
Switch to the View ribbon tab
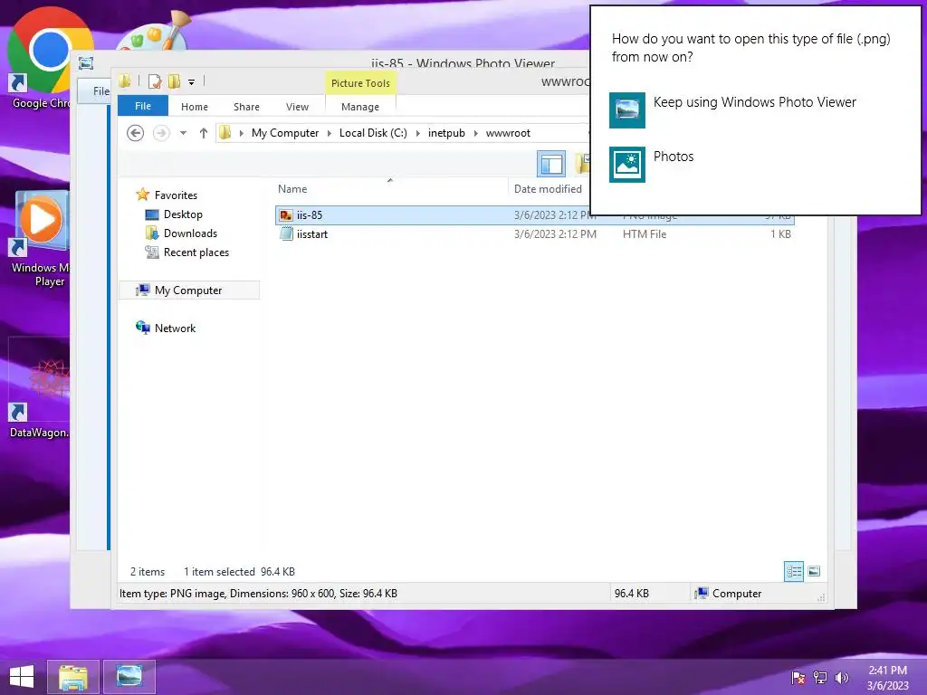click(297, 107)
